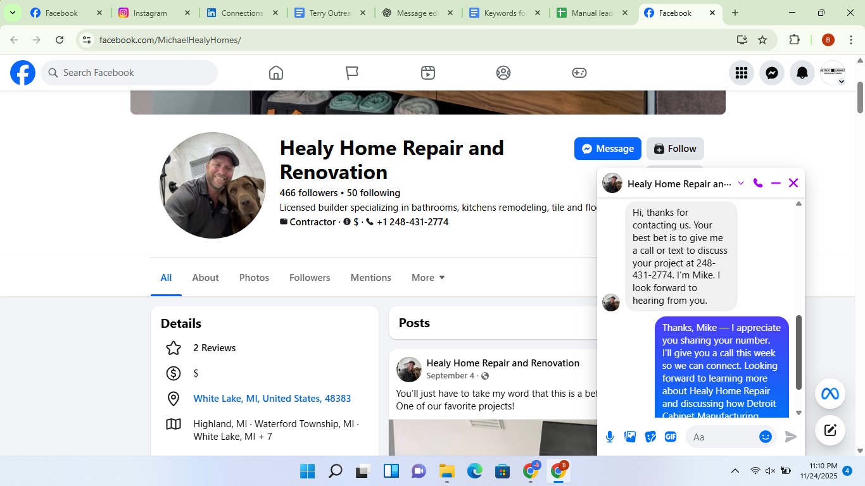Expand the chat settings chevron beside name

tap(741, 184)
